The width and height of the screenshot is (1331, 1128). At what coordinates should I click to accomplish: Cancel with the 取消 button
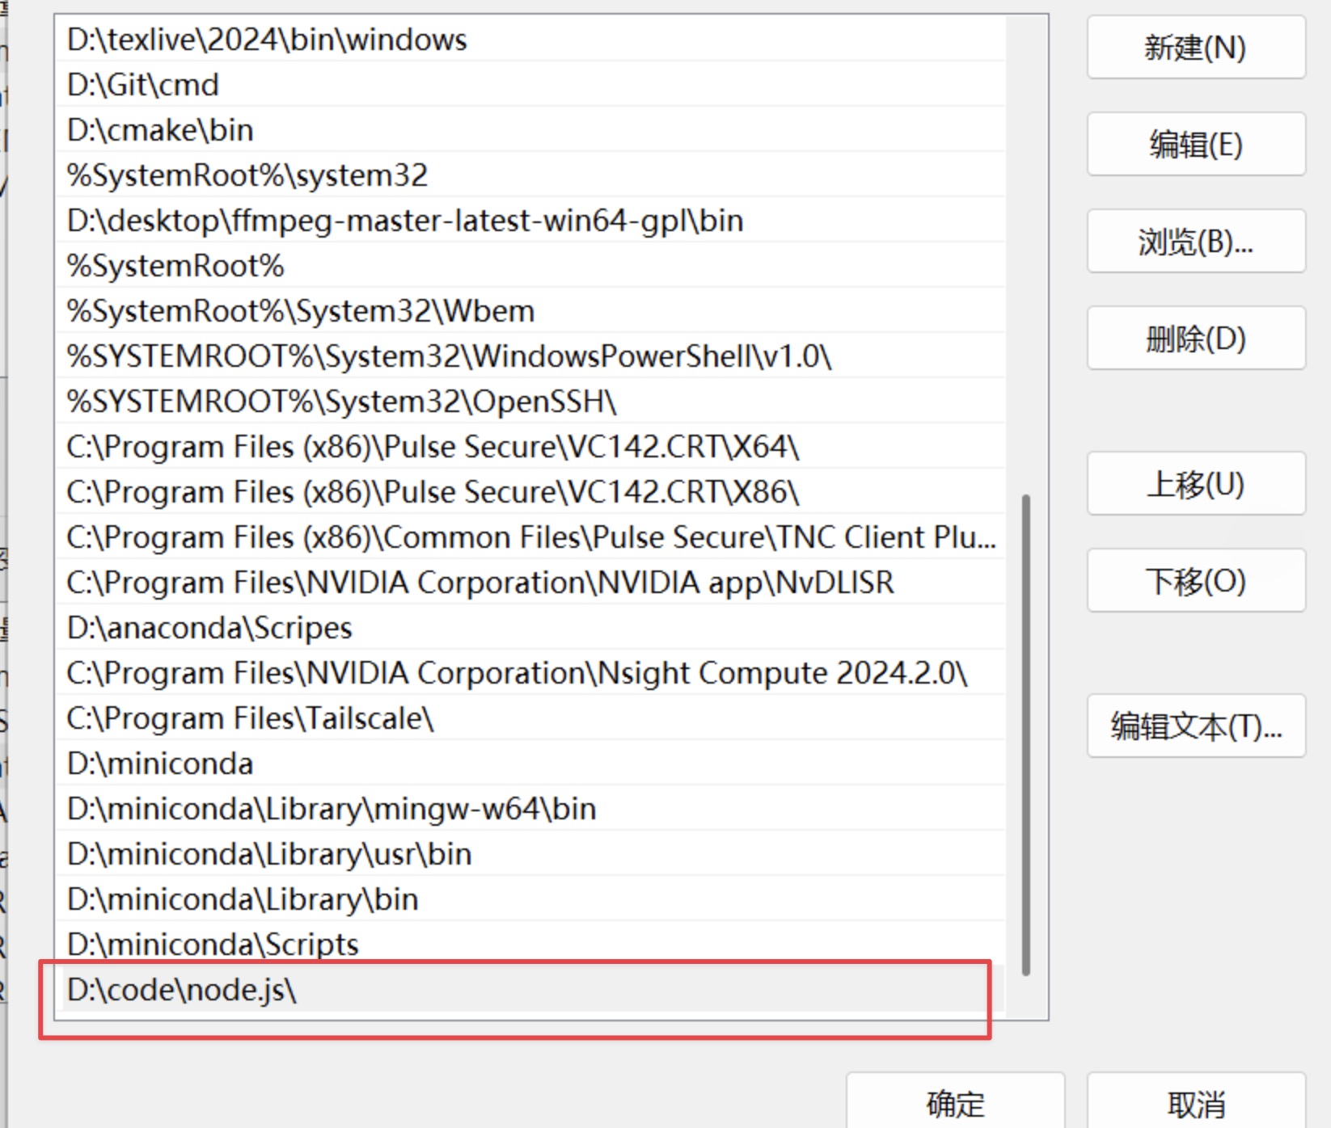(1195, 1104)
